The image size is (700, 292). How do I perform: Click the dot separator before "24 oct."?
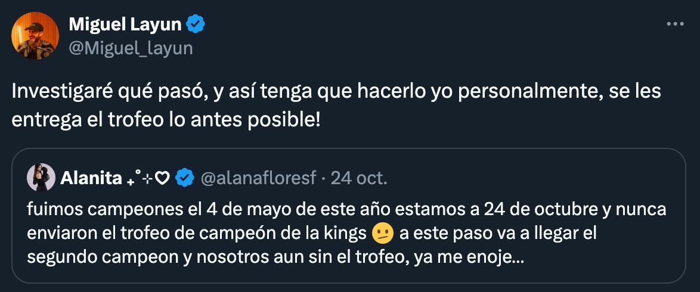tap(324, 178)
